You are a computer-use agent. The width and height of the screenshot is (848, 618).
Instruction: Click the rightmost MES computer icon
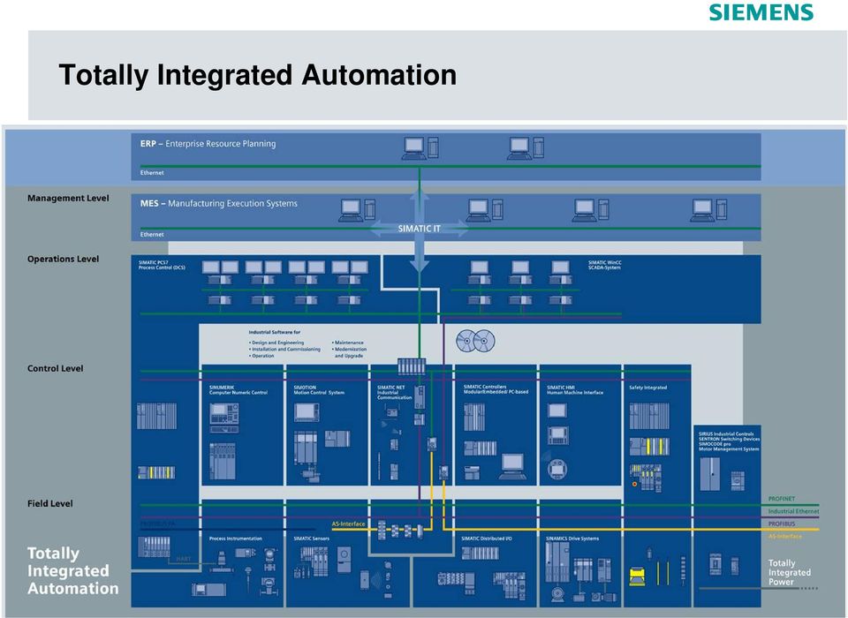pyautogui.click(x=709, y=210)
